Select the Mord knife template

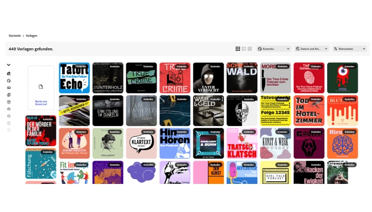(x=275, y=78)
